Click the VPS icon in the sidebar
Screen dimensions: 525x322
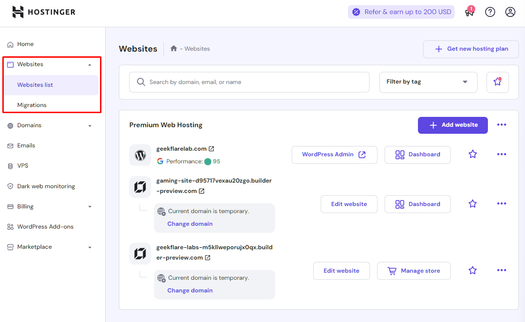10,166
